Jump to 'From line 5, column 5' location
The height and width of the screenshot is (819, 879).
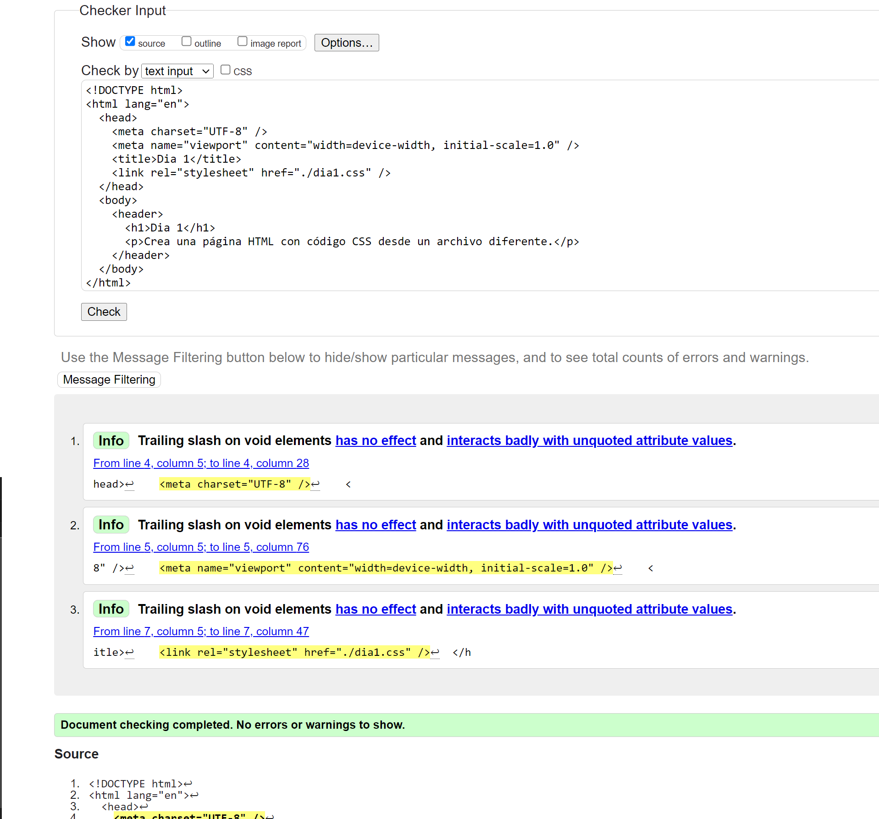pos(201,547)
